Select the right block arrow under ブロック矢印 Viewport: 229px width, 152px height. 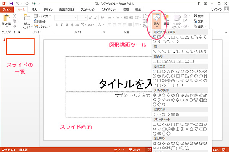point(154,95)
